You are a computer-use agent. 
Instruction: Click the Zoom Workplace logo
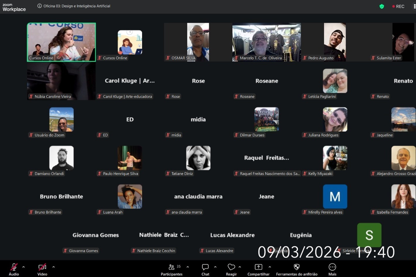14,7
